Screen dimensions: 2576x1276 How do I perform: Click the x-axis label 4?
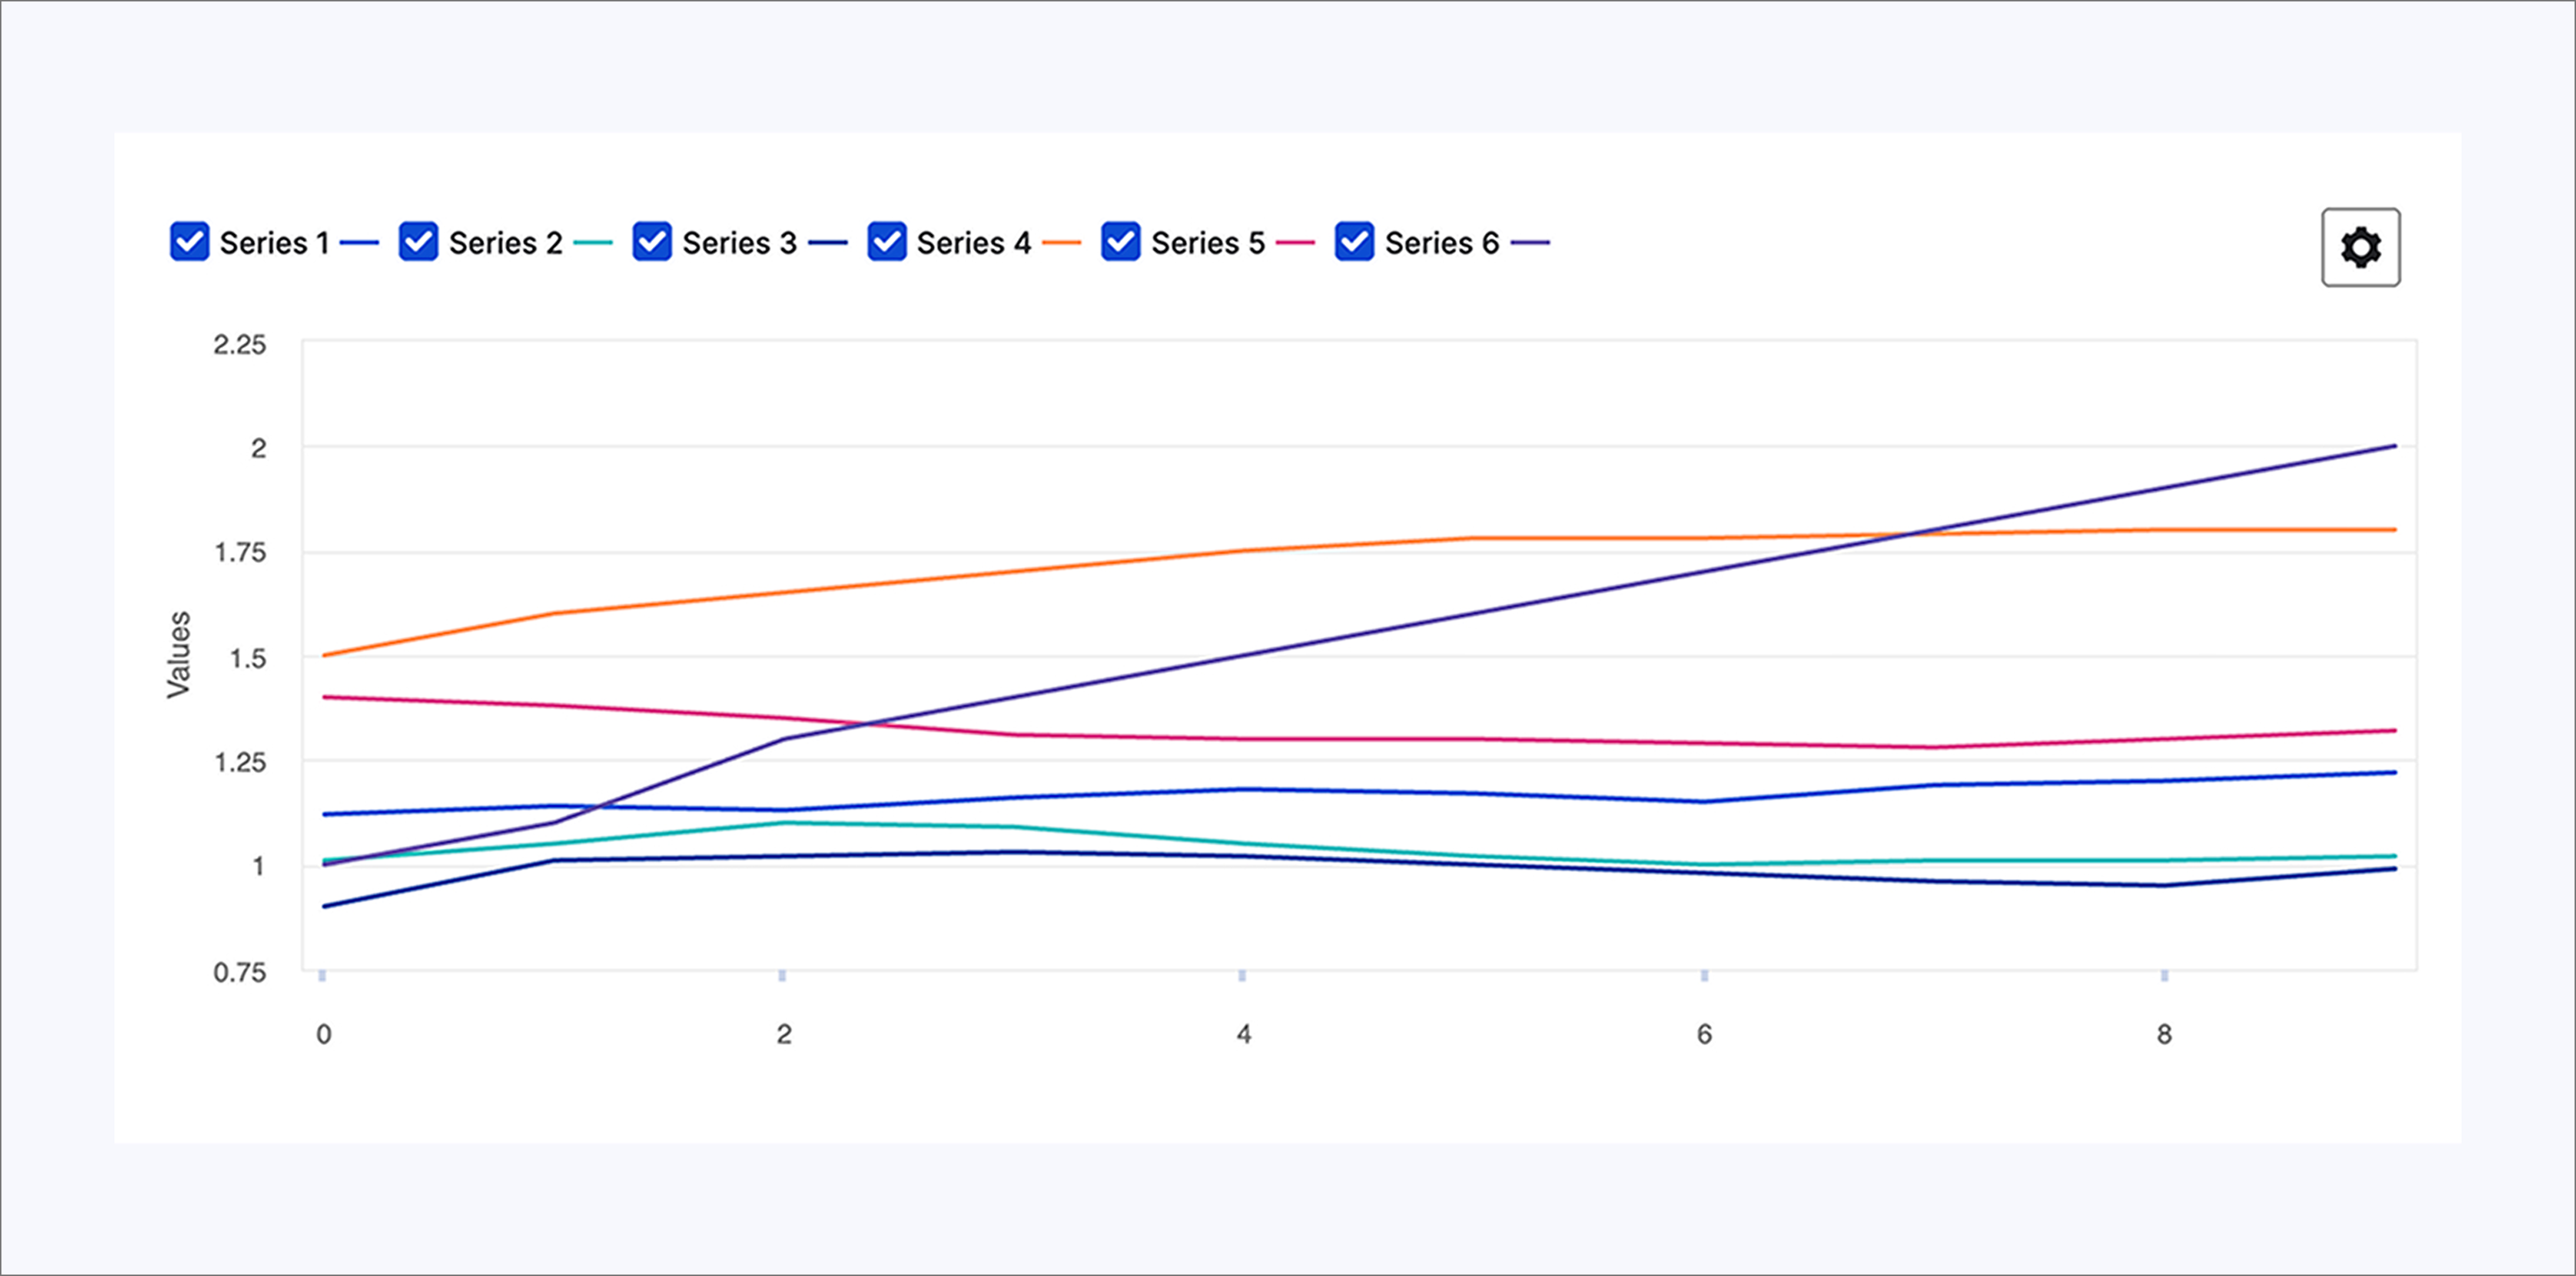(x=1243, y=1034)
